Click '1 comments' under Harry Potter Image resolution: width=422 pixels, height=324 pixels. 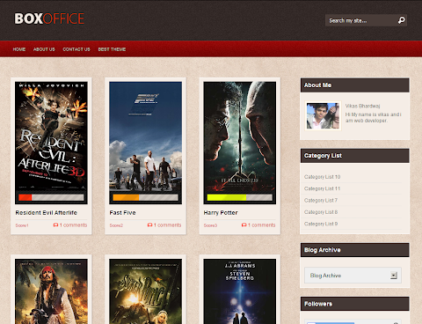pyautogui.click(x=261, y=225)
